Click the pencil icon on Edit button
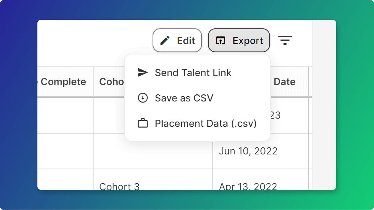 [165, 40]
